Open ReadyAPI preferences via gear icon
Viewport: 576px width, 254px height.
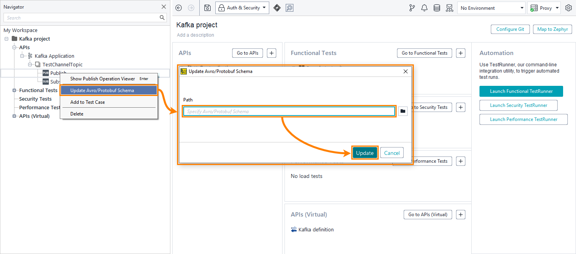point(569,7)
